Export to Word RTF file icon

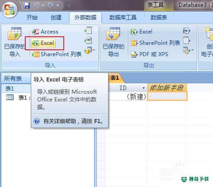(186, 31)
